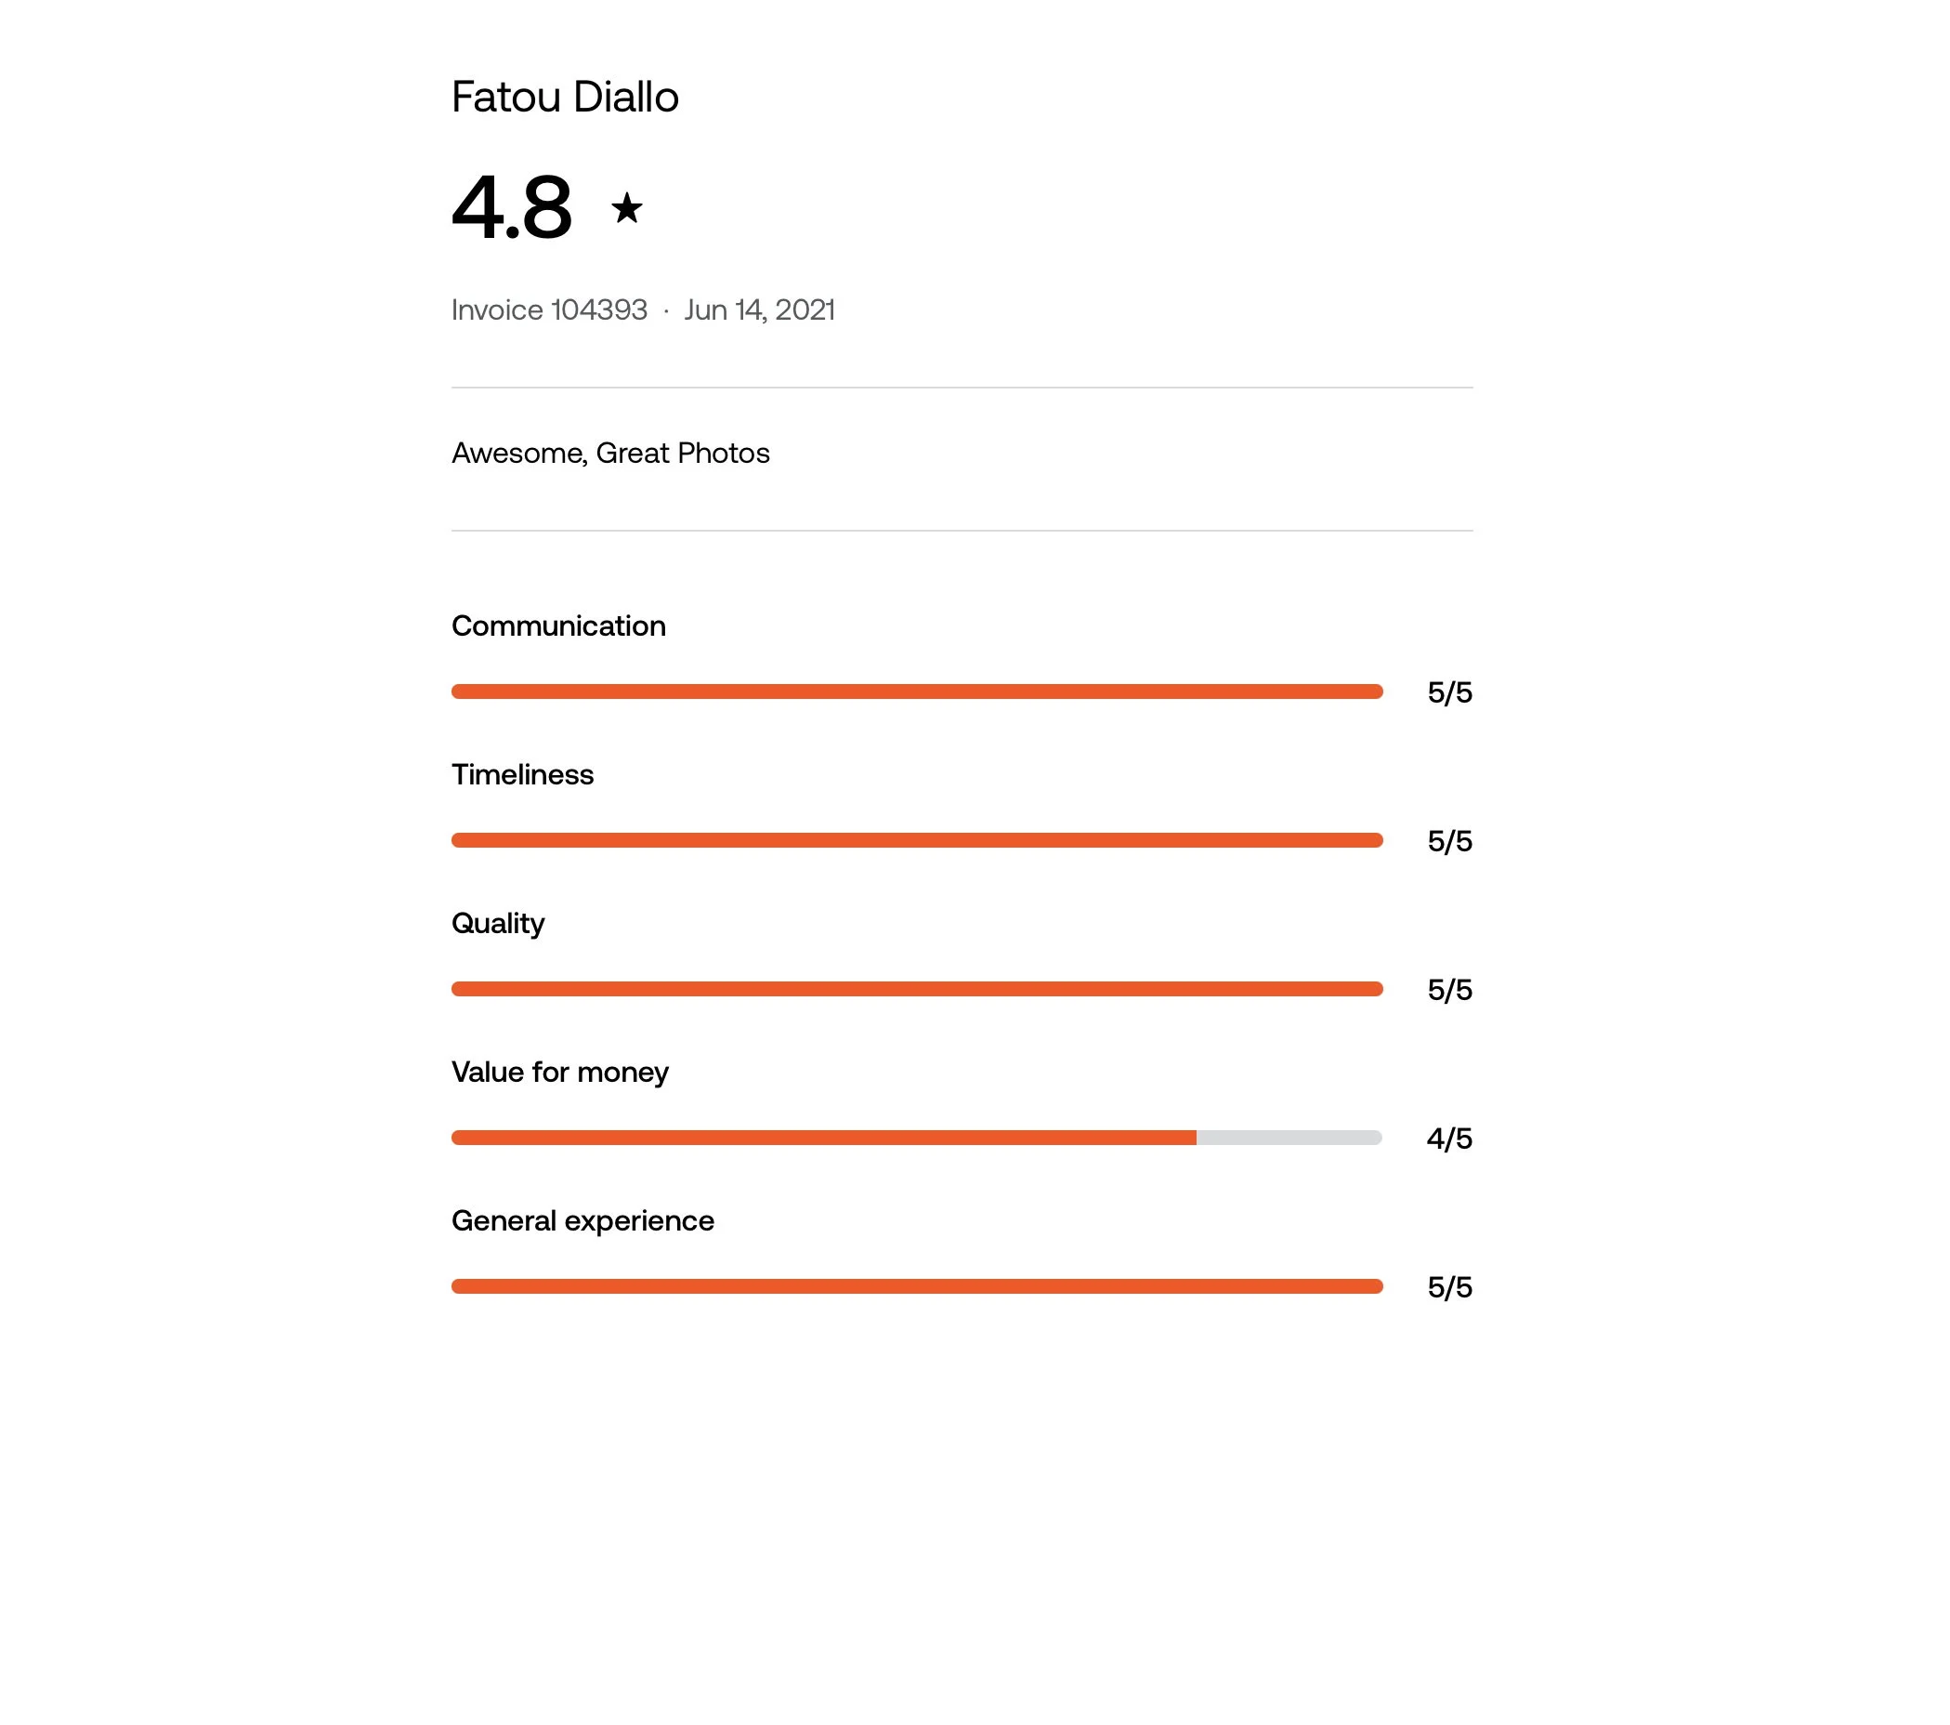Click the 5/5 score next to General experience
This screenshot has width=1950, height=1725.
(x=1450, y=1288)
